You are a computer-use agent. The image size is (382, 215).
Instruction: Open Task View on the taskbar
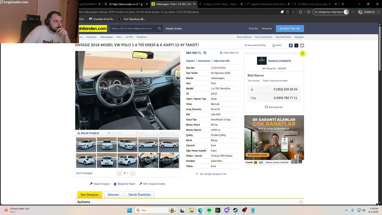[182, 210]
